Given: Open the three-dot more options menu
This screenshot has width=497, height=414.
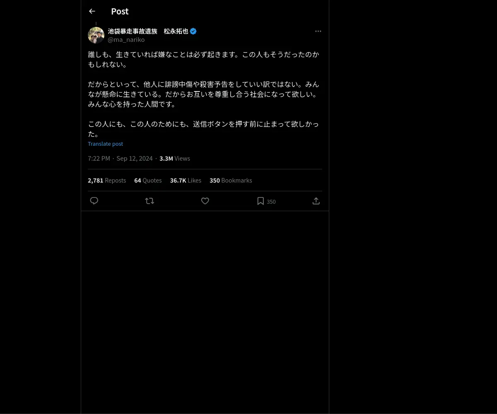Looking at the screenshot, I should coord(318,31).
